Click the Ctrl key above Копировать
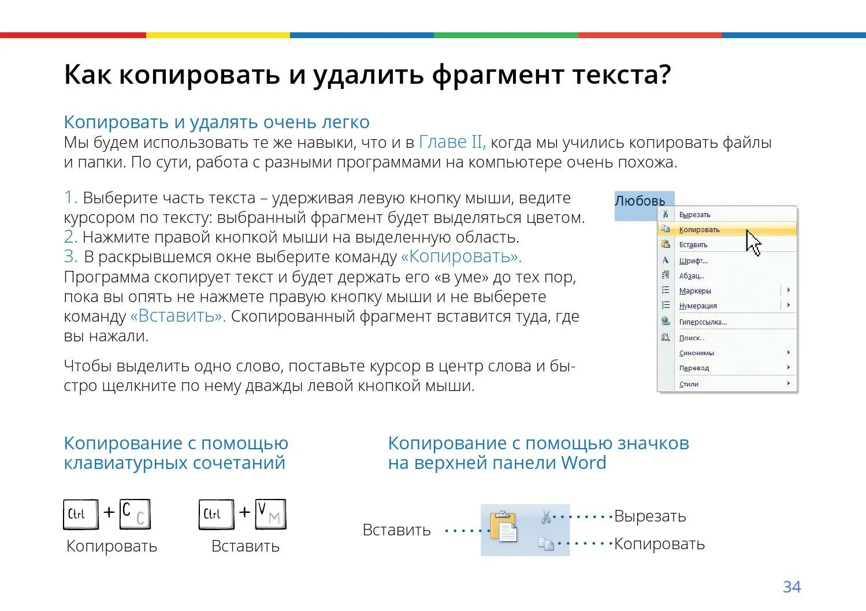This screenshot has height=611, width=866. pos(81,514)
